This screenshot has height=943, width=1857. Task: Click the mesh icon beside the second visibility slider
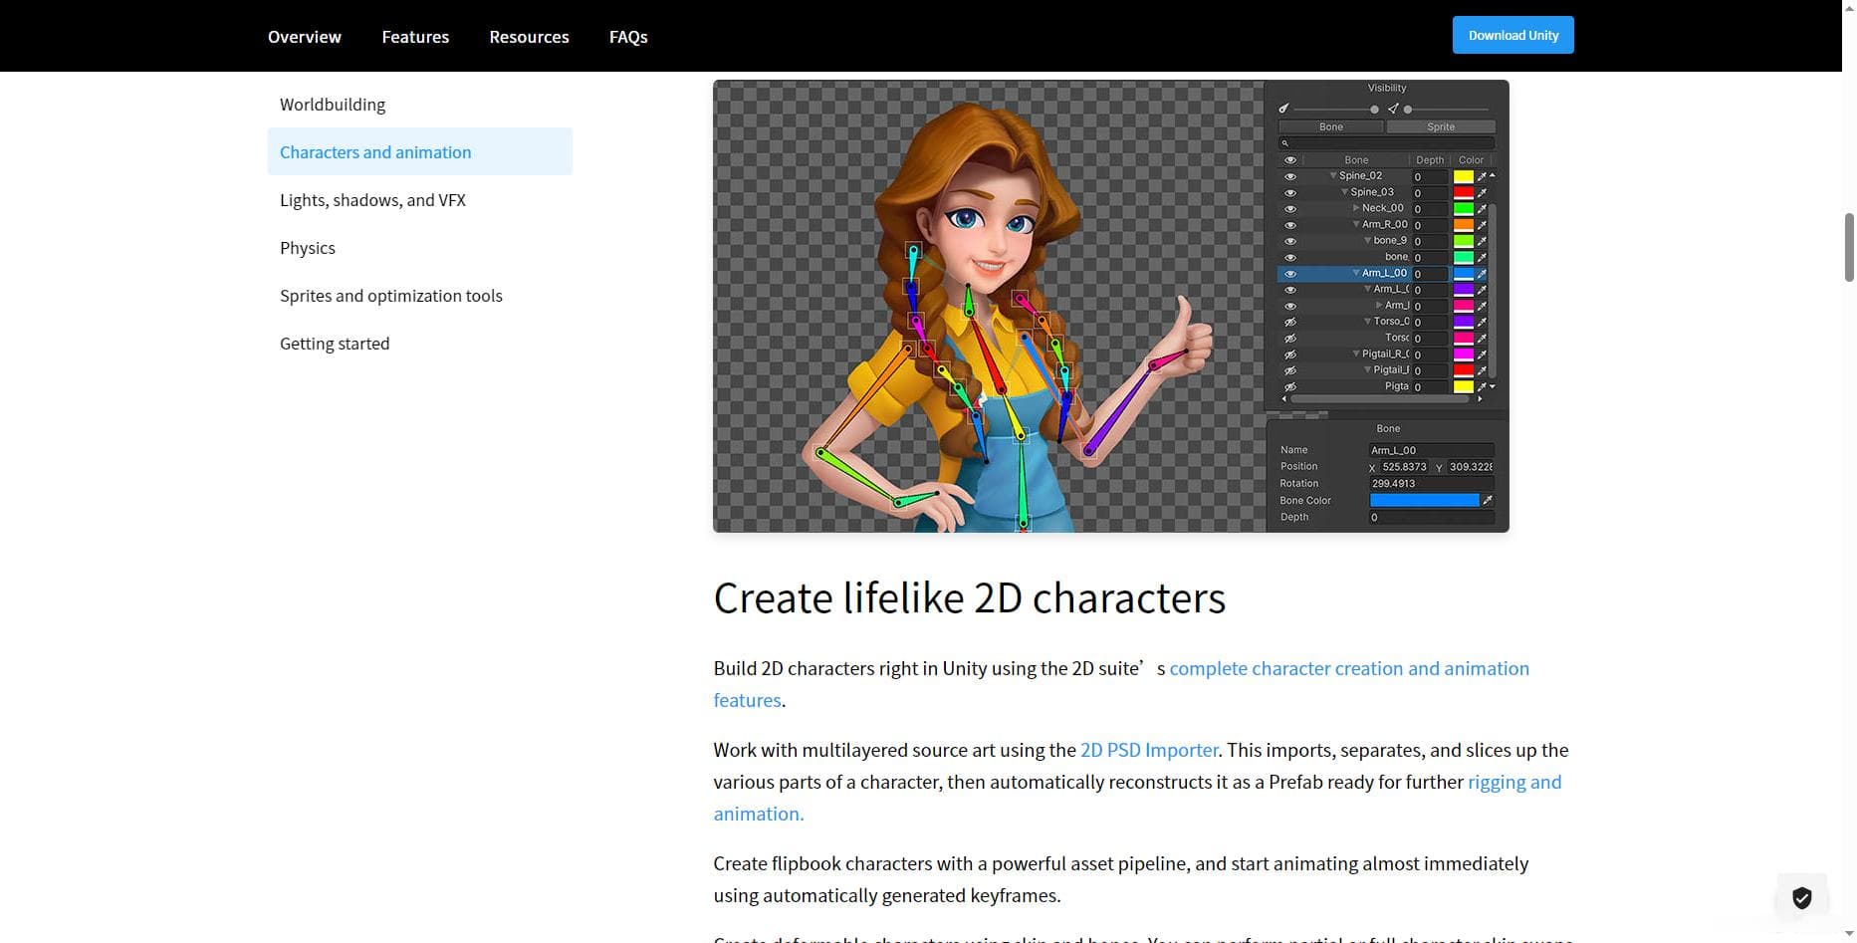[x=1392, y=109]
